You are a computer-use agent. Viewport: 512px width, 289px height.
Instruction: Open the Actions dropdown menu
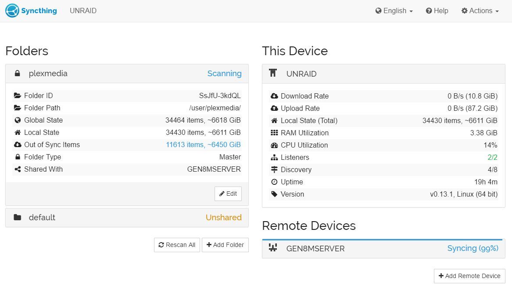click(480, 11)
